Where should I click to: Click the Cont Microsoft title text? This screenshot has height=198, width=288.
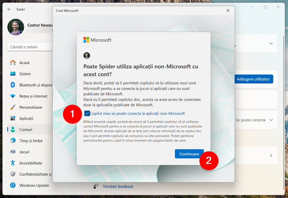click(67, 11)
